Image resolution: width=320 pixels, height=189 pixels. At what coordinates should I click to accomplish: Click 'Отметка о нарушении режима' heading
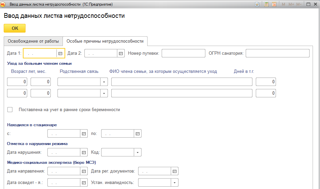click(37, 144)
